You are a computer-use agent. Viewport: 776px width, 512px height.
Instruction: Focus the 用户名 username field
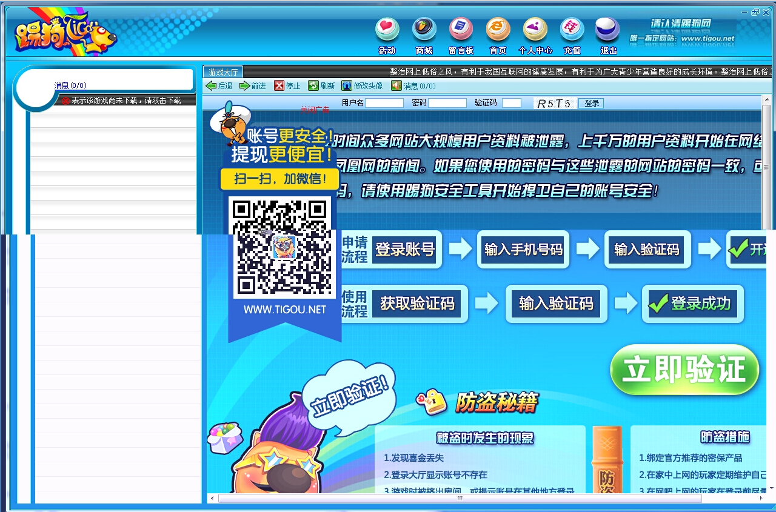click(384, 103)
